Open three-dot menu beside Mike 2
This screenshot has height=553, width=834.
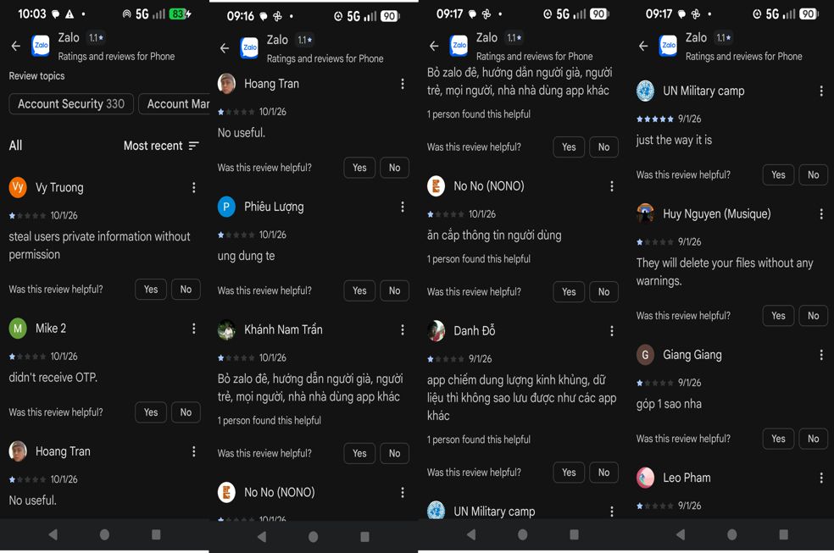[x=193, y=329]
